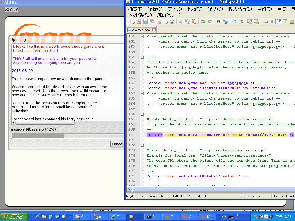Open the 檢視(V) View menu
295x221 pixels.
pyautogui.click(x=195, y=9)
